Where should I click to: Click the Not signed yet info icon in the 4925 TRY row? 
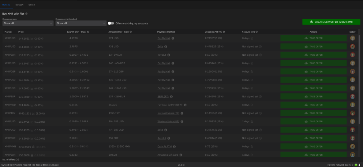coord(261,113)
